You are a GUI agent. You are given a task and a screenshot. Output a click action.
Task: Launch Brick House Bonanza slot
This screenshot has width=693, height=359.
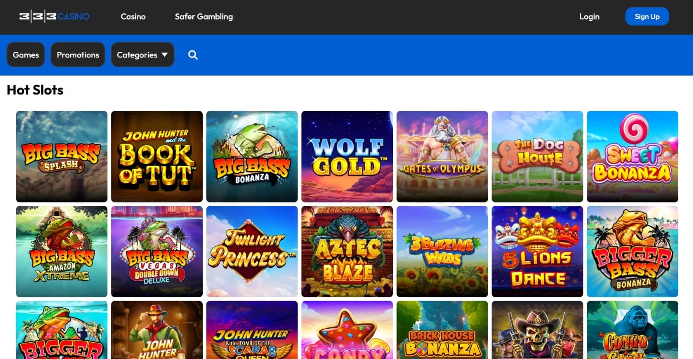442,330
